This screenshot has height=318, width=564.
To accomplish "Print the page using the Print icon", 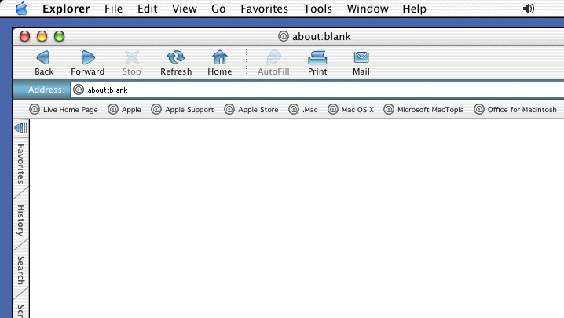I will 317,57.
